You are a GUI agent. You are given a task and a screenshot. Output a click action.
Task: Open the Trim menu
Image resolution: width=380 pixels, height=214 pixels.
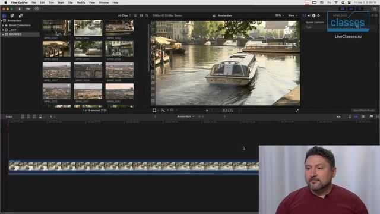click(52, 2)
